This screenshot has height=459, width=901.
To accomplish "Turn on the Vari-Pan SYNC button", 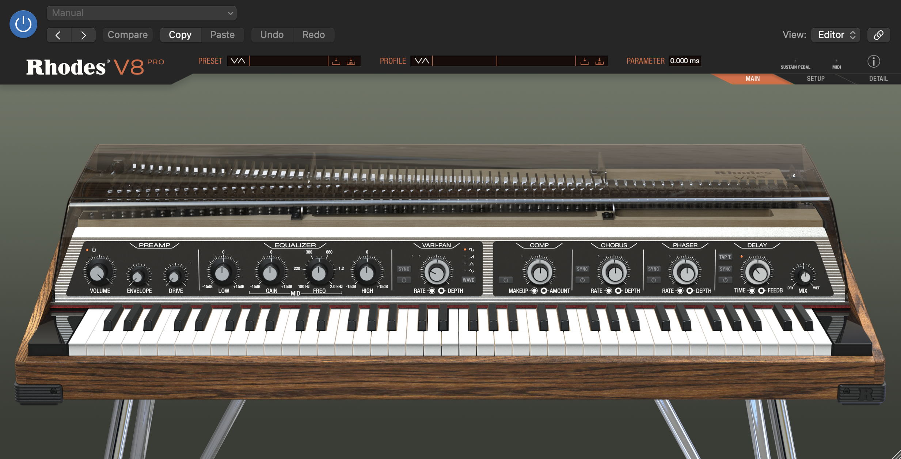I will click(x=404, y=269).
